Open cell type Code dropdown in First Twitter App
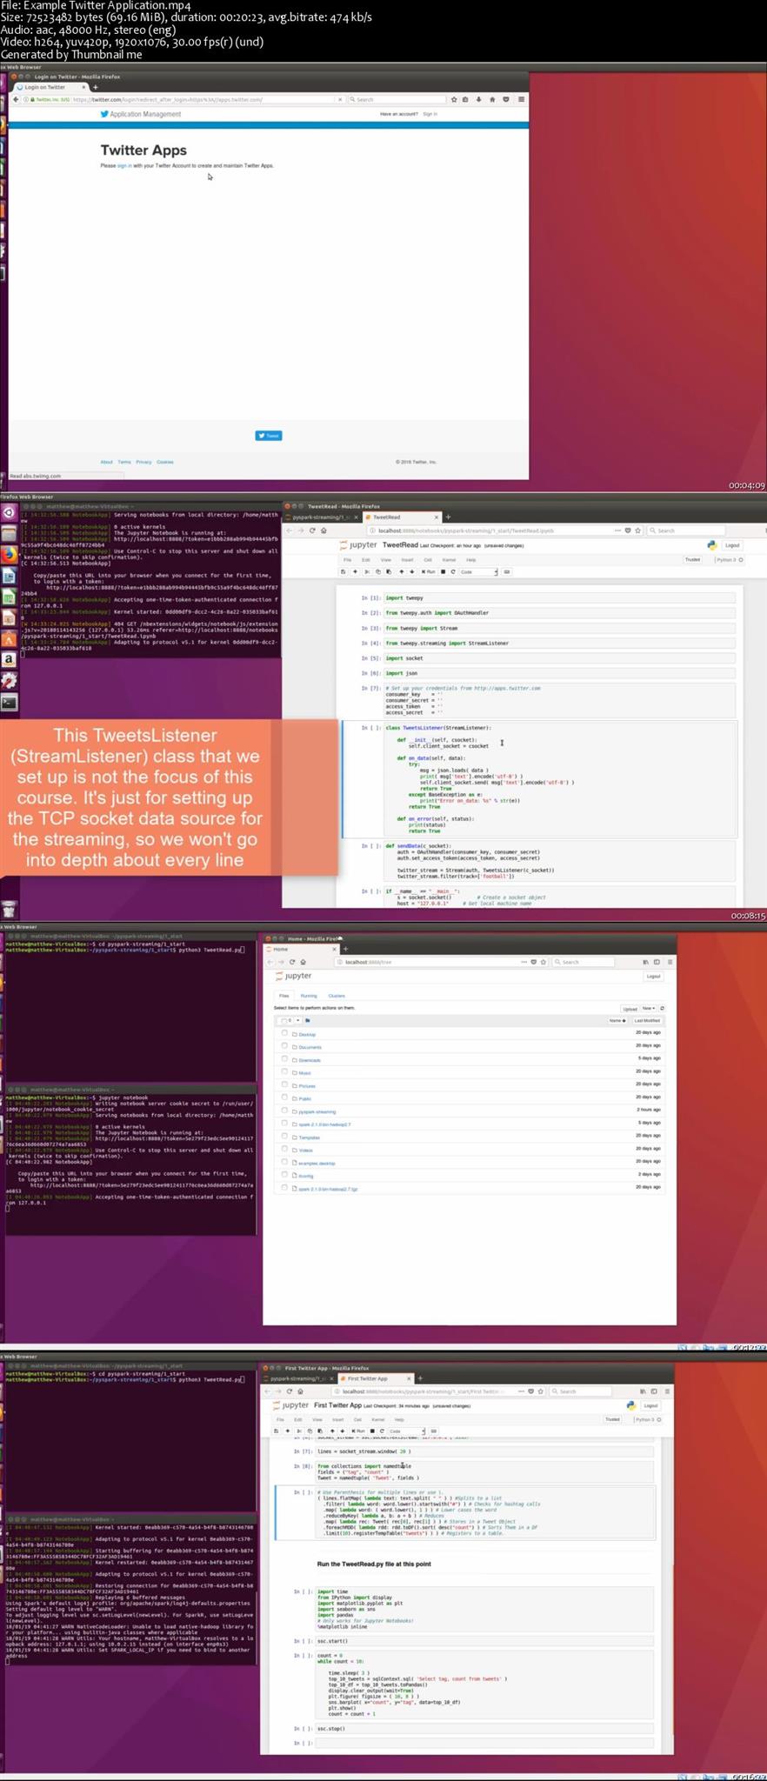This screenshot has width=767, height=1781. pos(406,1431)
